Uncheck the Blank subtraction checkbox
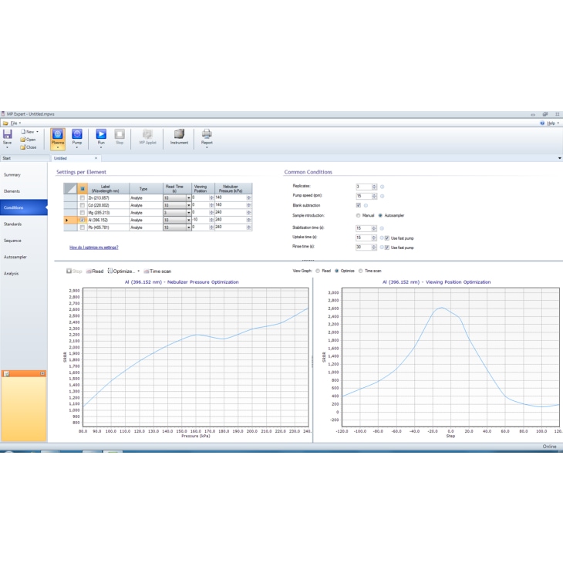The image size is (563, 563). point(359,206)
